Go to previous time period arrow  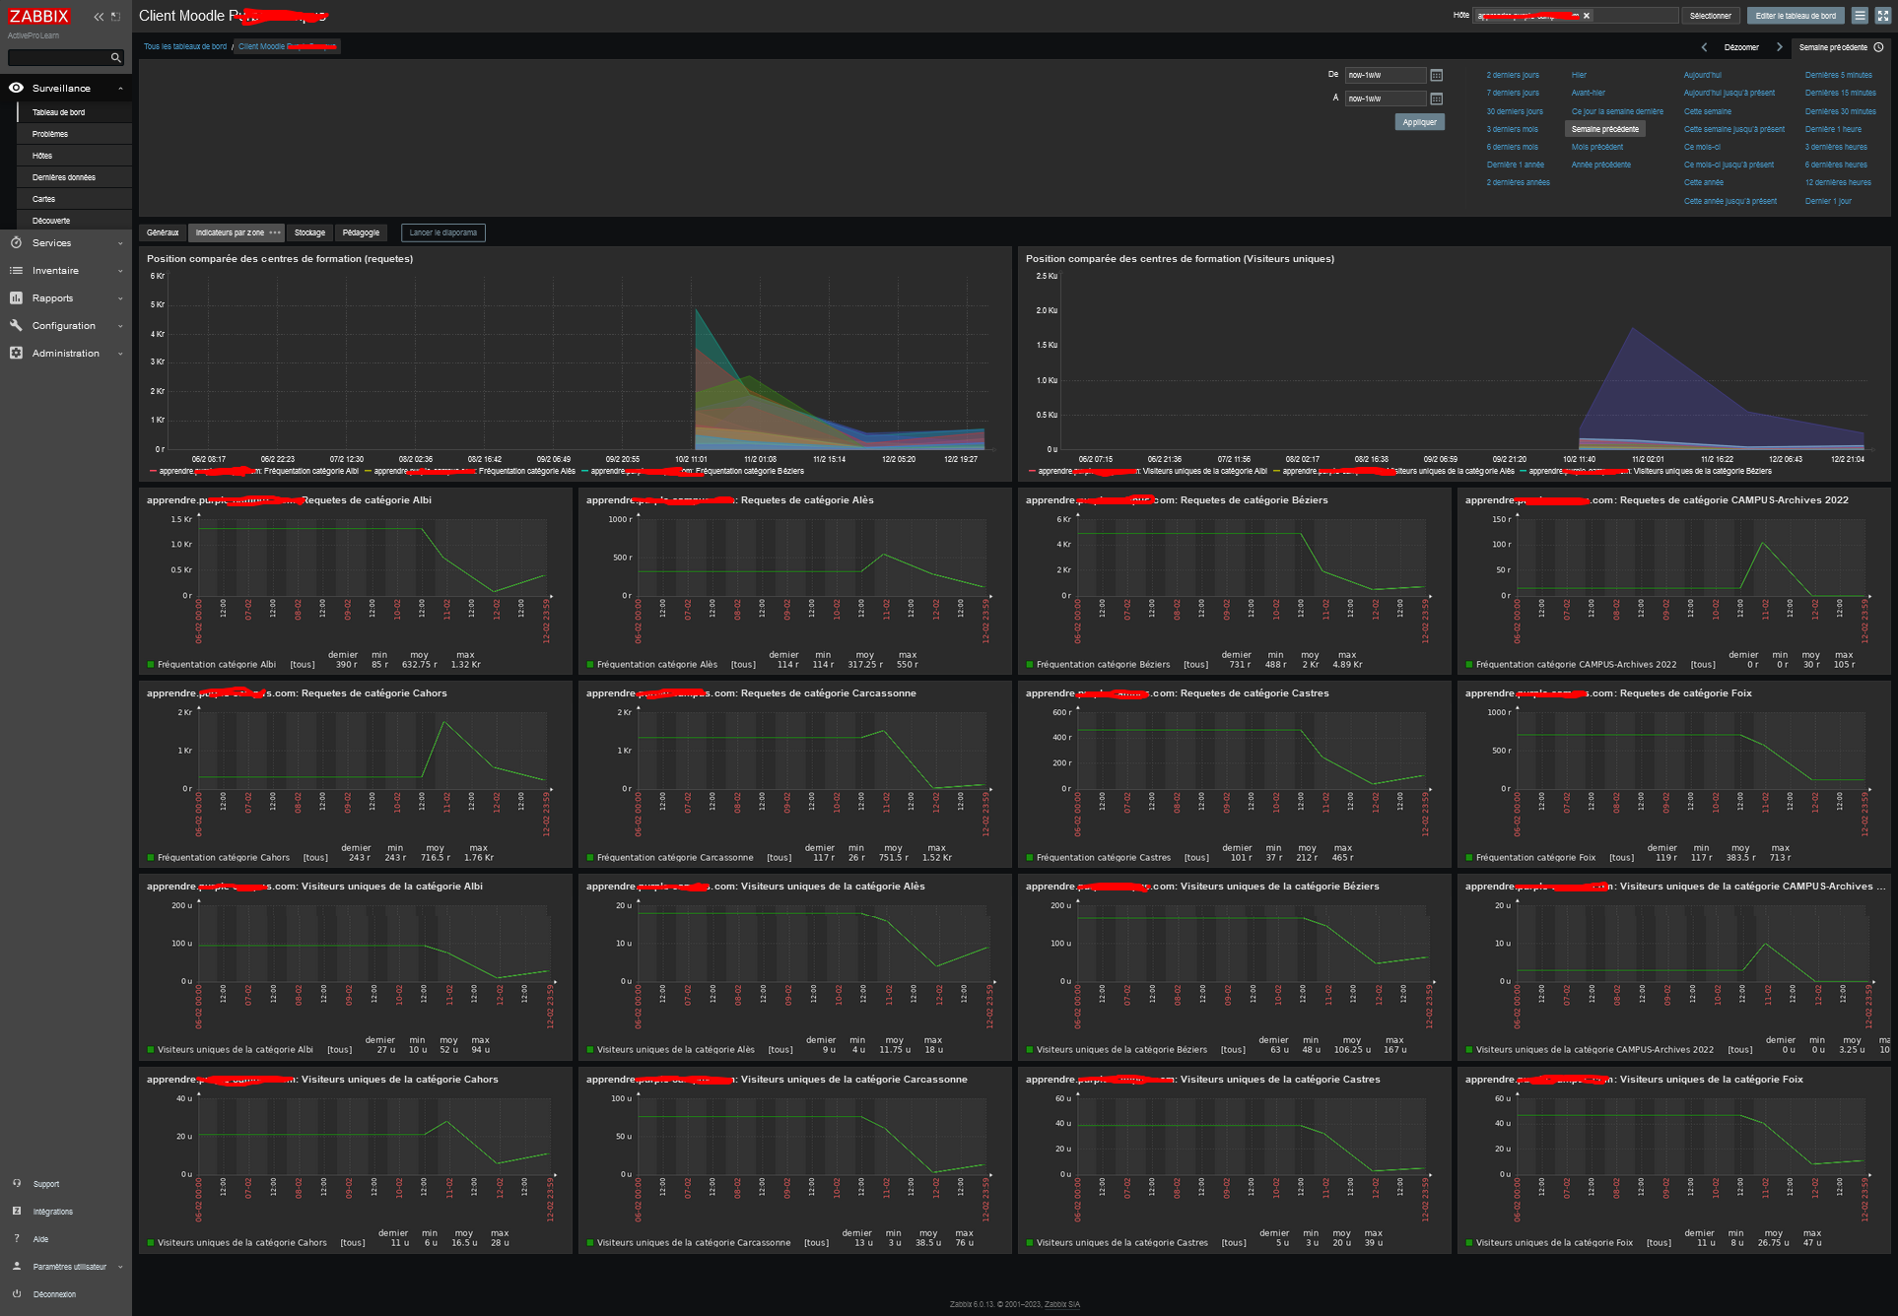(1704, 47)
